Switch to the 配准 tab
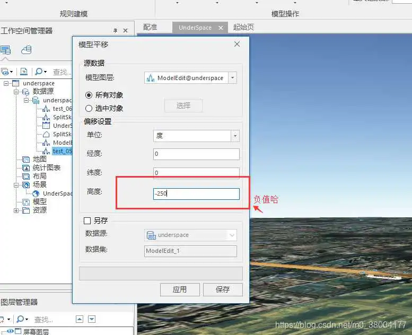 tap(150, 27)
